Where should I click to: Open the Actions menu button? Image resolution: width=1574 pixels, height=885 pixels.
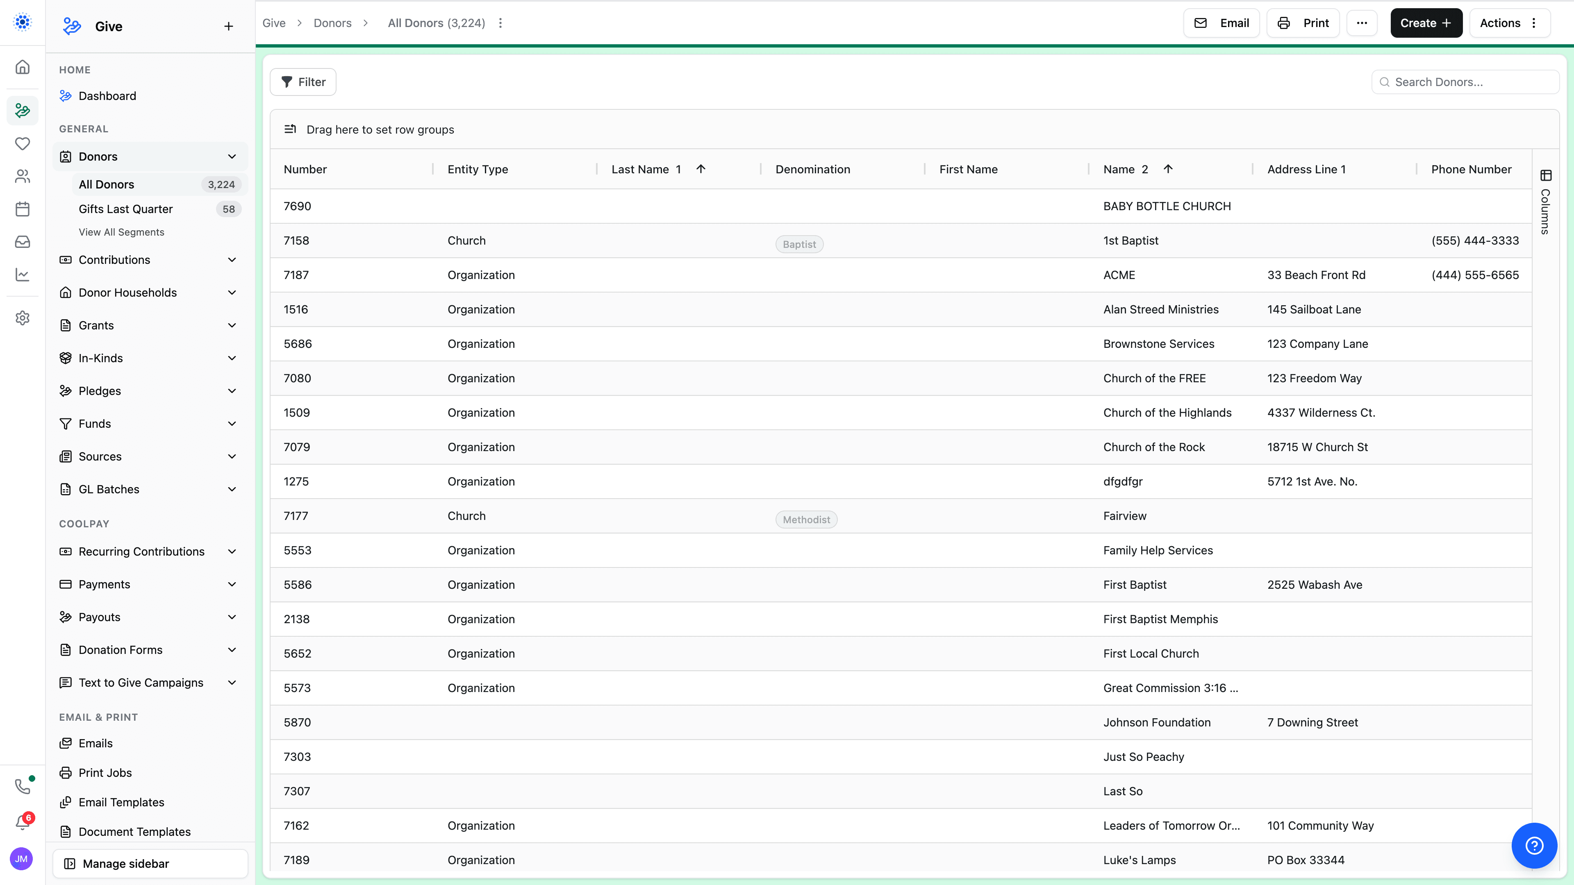(x=1509, y=23)
